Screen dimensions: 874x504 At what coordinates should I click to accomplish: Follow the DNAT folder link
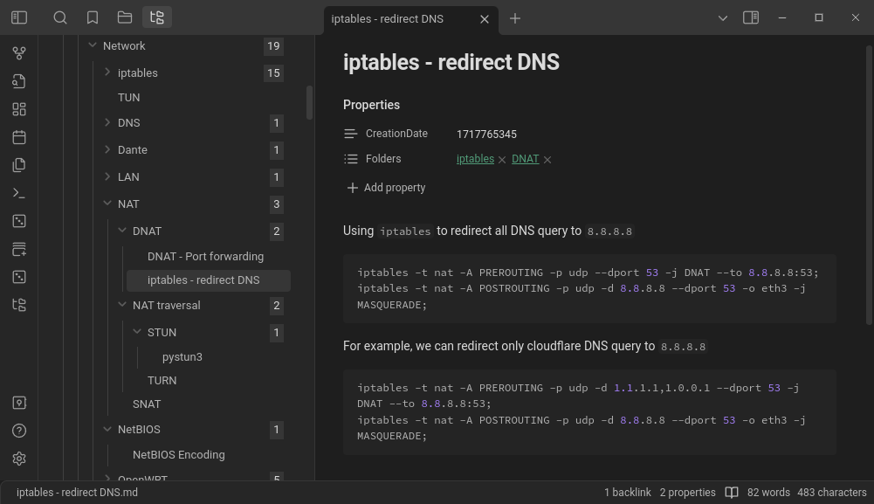click(x=525, y=159)
